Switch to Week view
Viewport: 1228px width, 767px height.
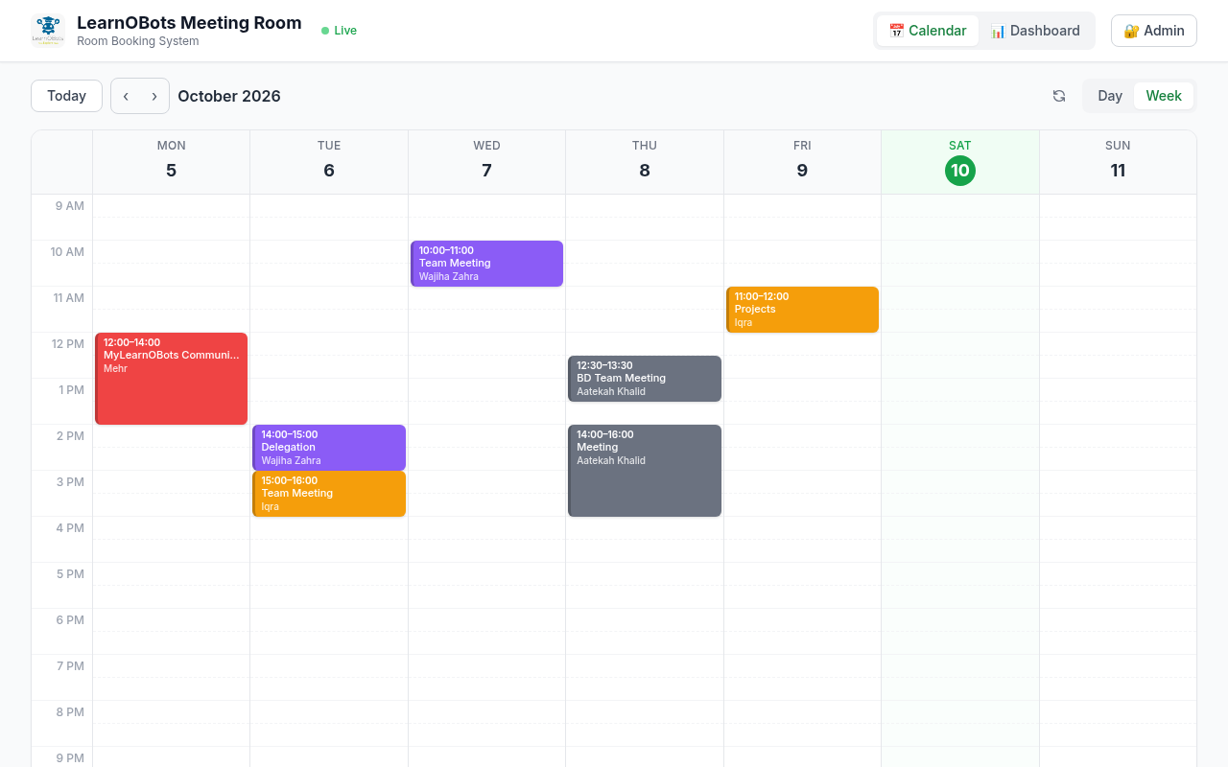pos(1164,96)
